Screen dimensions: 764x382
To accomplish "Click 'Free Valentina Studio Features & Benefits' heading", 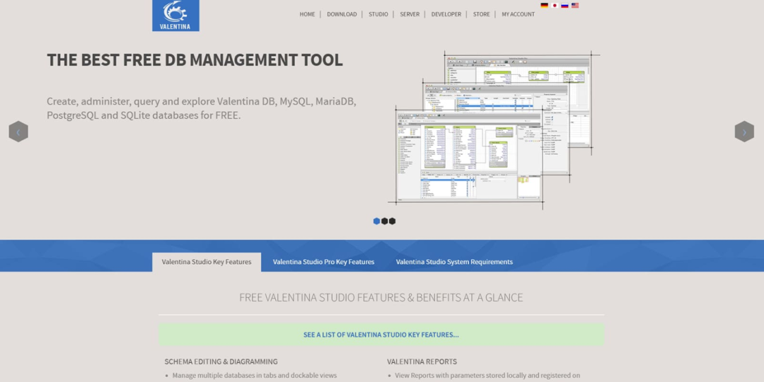I will (381, 298).
